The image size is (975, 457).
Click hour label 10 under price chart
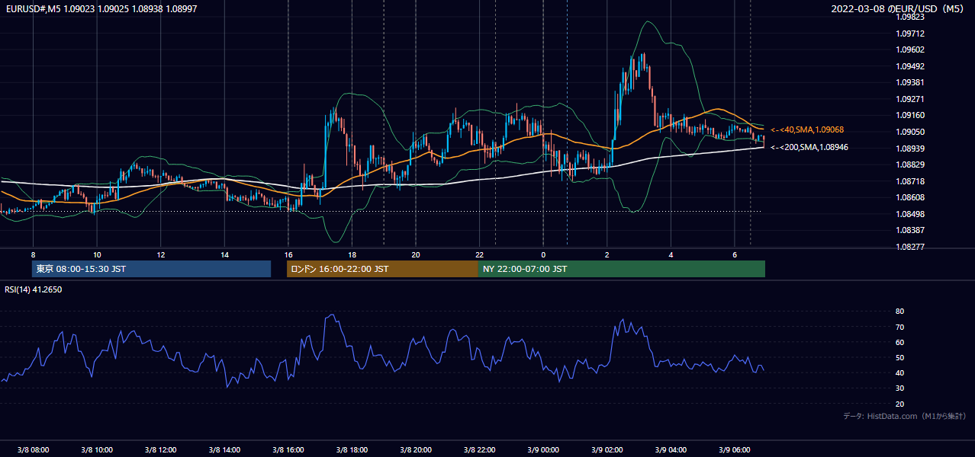pyautogui.click(x=97, y=254)
